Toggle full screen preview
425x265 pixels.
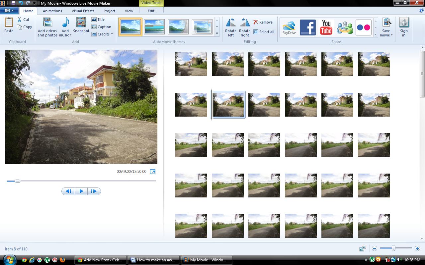153,172
